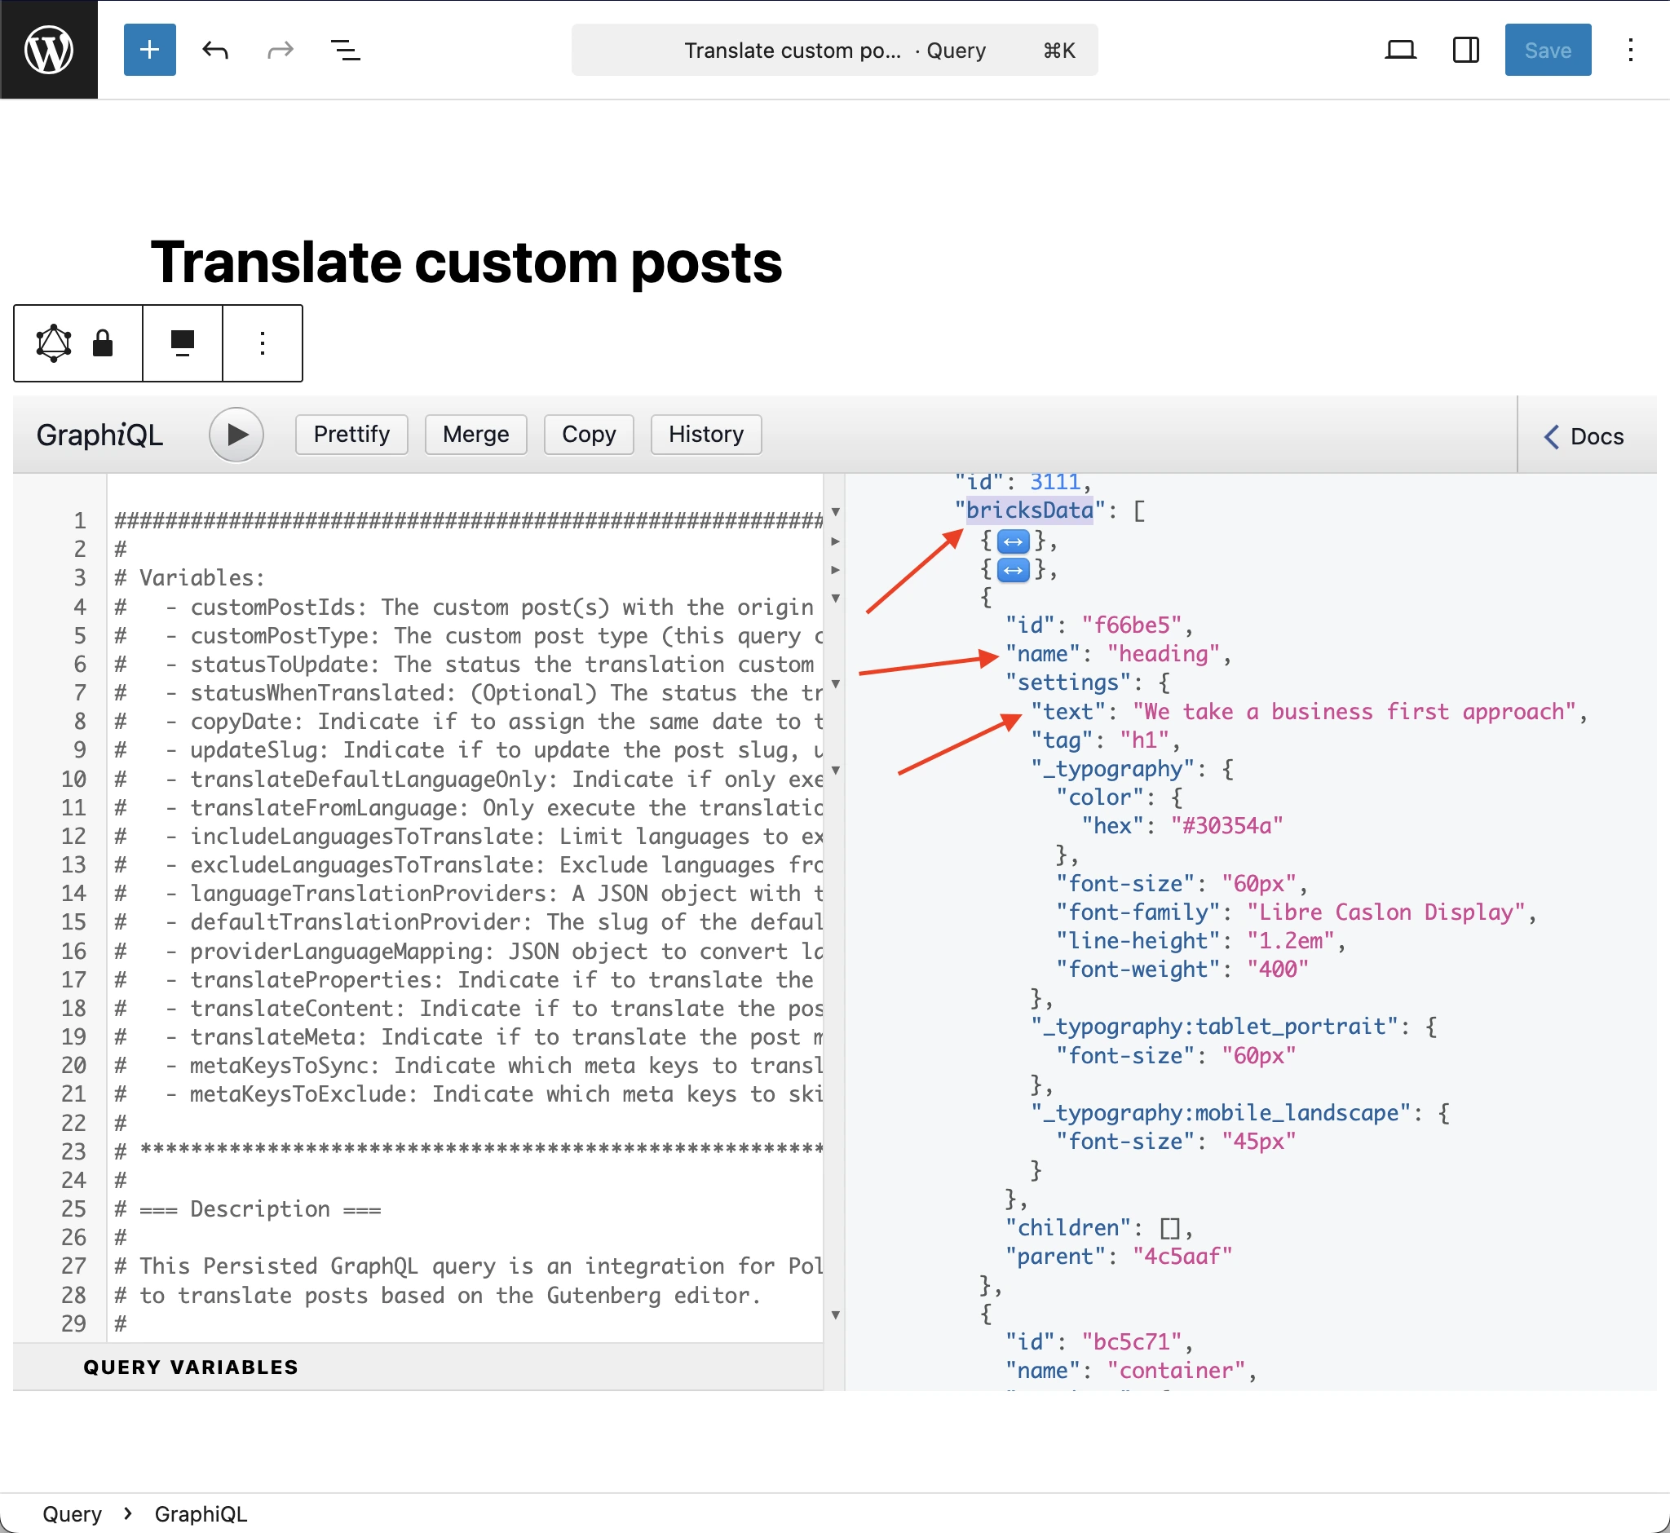Viewport: 1670px width, 1533px height.
Task: Select Query in the bottom breadcrumb
Action: click(x=73, y=1514)
